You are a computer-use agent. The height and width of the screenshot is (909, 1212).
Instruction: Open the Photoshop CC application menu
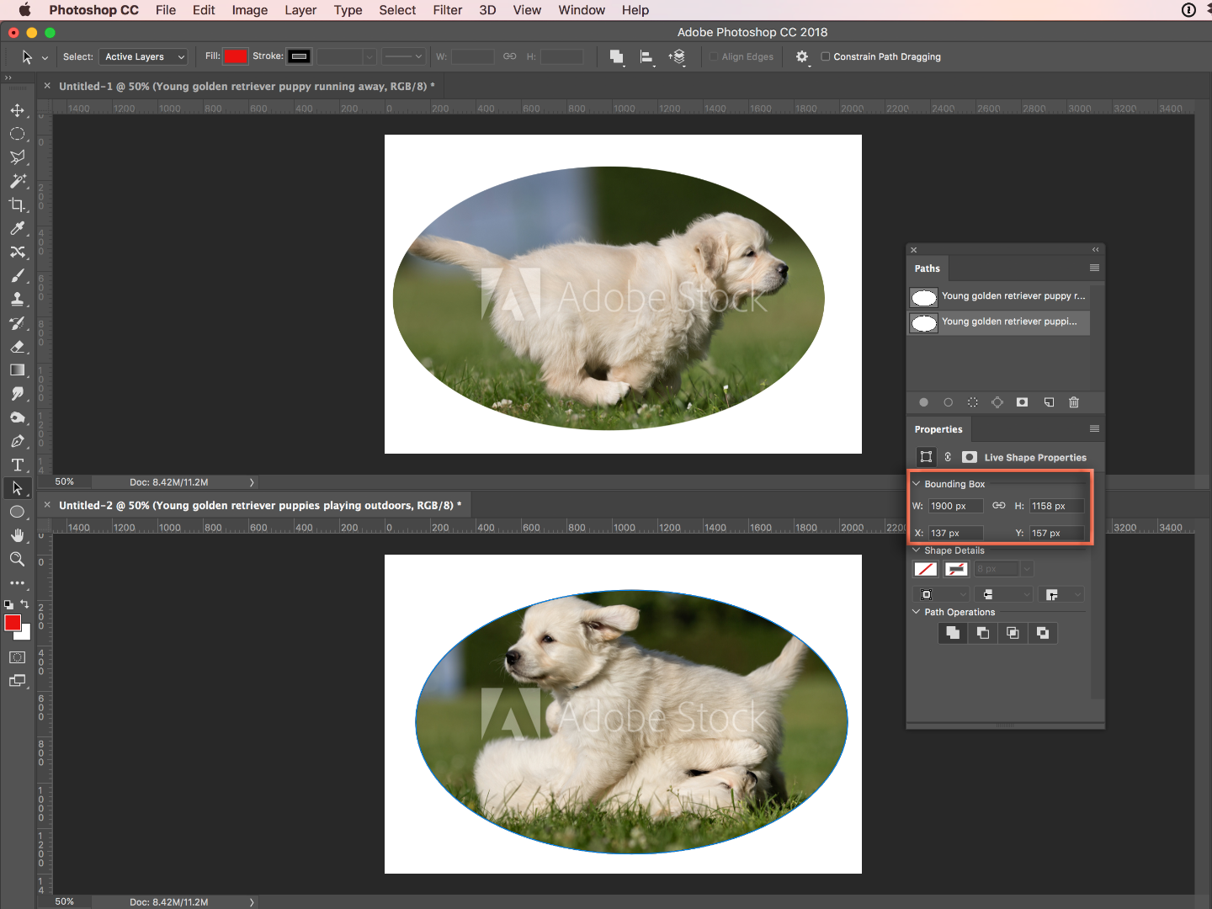[x=93, y=10]
